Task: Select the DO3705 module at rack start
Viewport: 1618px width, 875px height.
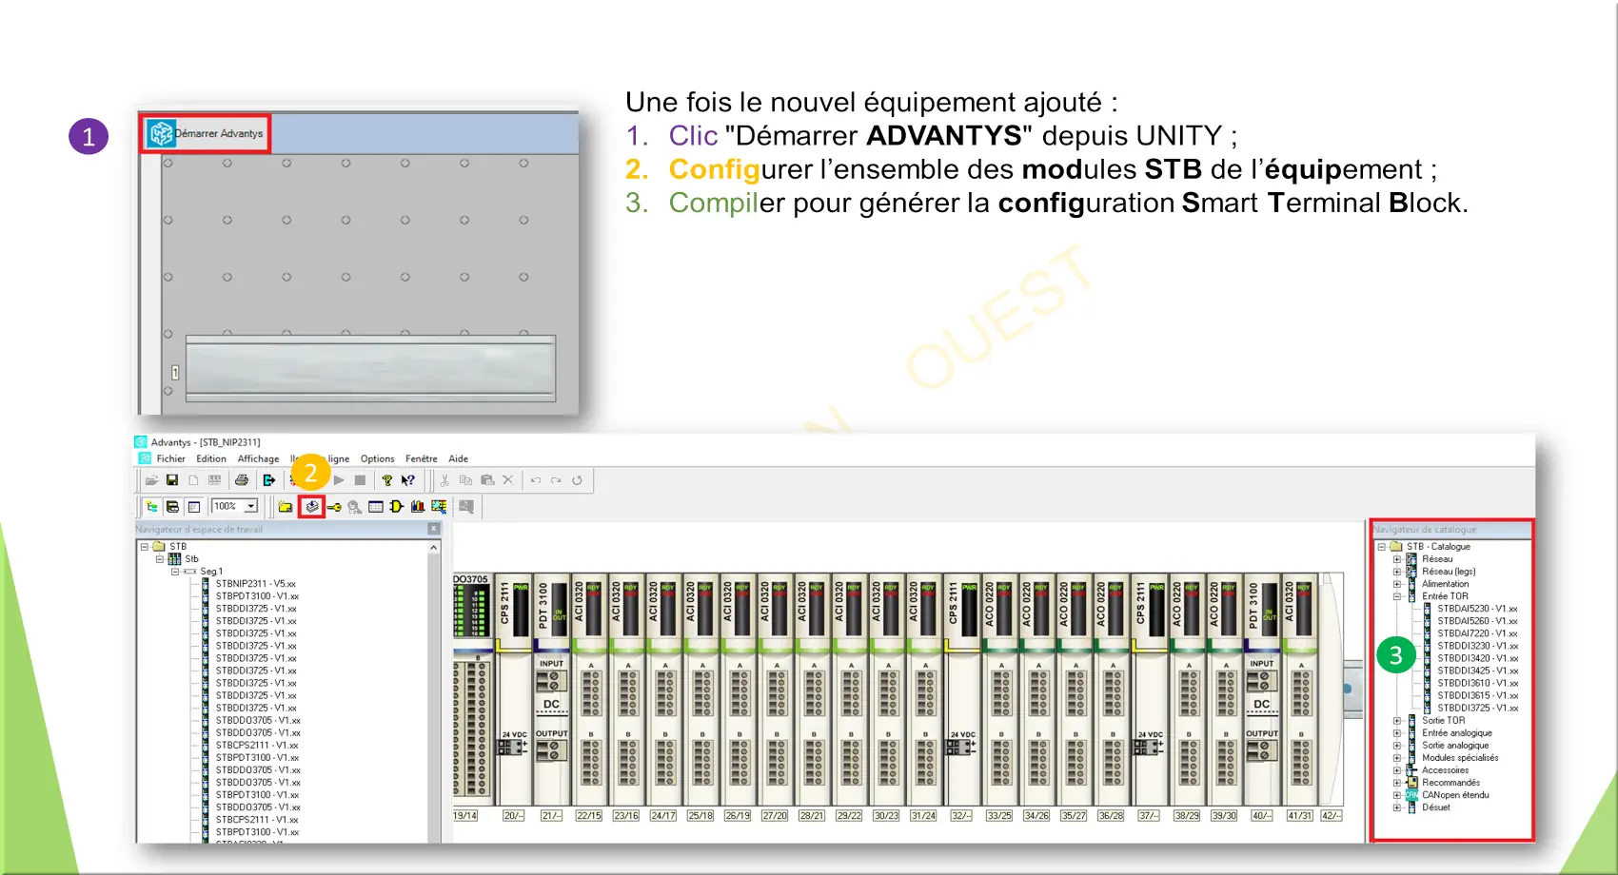Action: 472,690
